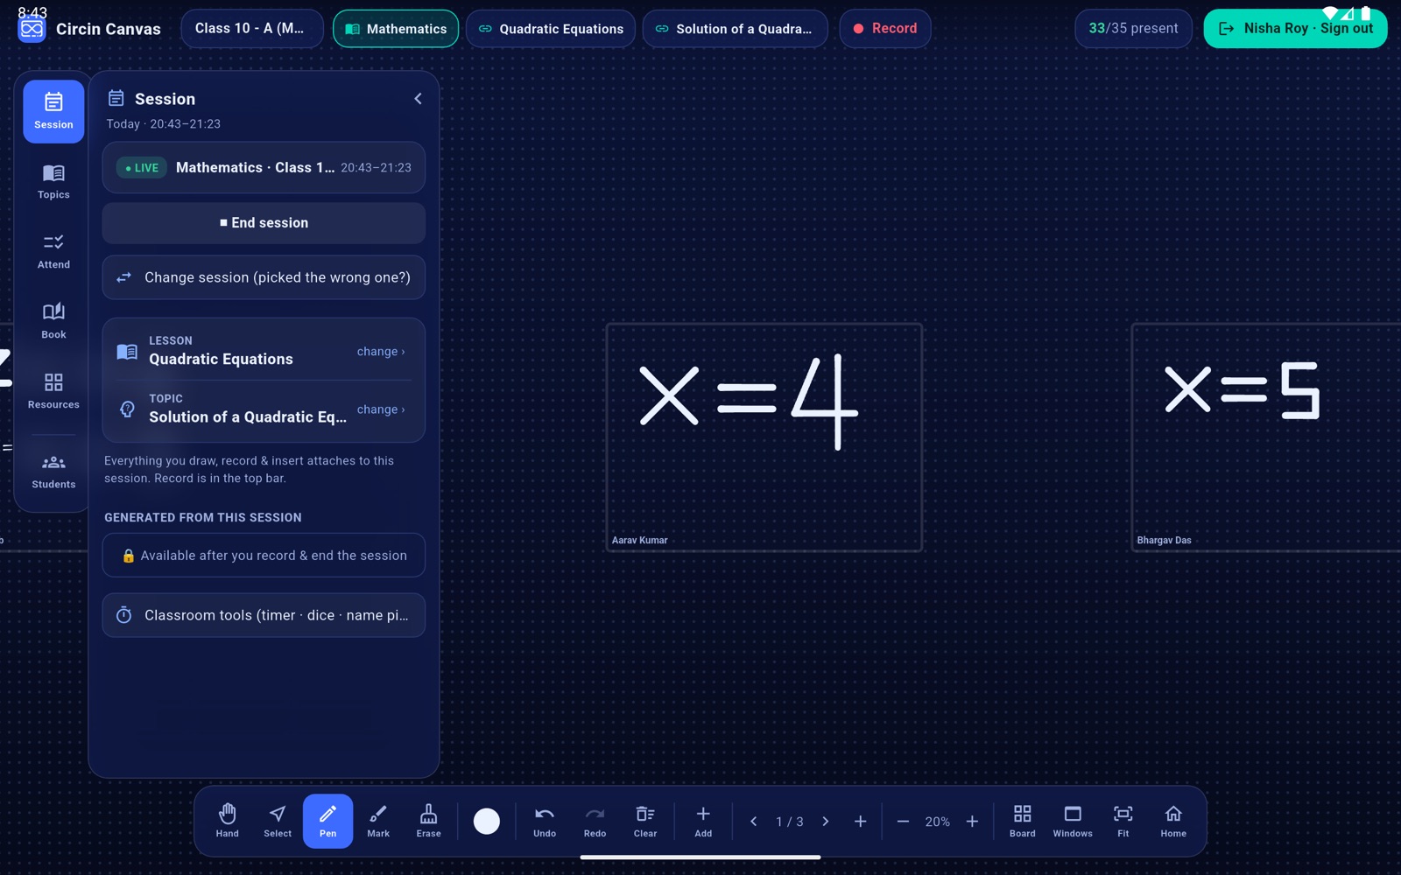This screenshot has width=1401, height=875.
Task: Open the Class 10 - A selector
Action: 252,29
